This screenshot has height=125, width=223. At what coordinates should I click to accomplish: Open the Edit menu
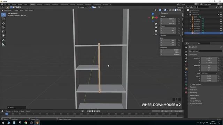tap(9, 4)
